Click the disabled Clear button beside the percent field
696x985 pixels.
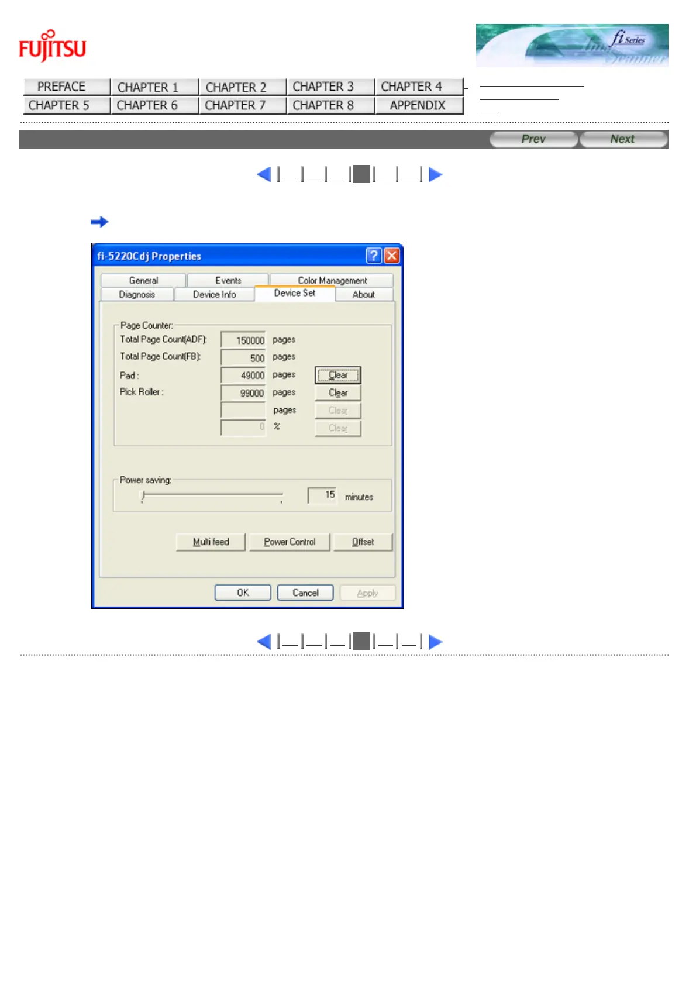coord(338,428)
